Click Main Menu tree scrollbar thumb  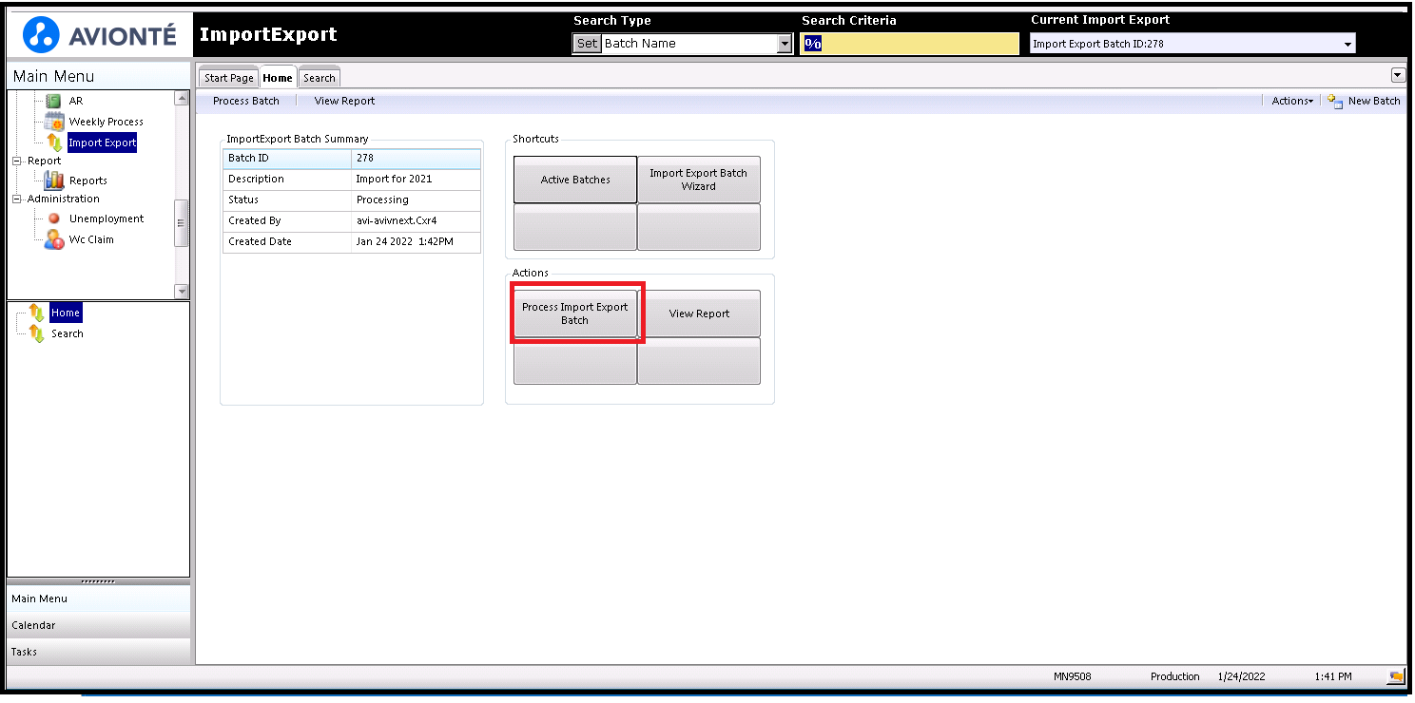point(182,223)
